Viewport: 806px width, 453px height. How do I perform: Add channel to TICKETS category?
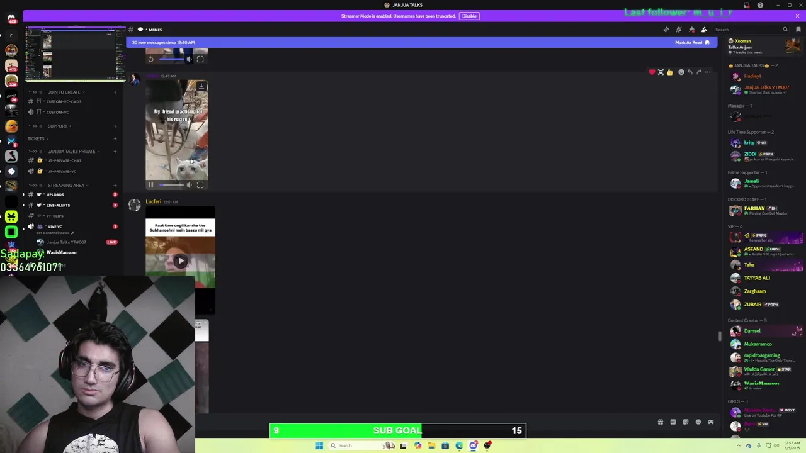(x=115, y=139)
